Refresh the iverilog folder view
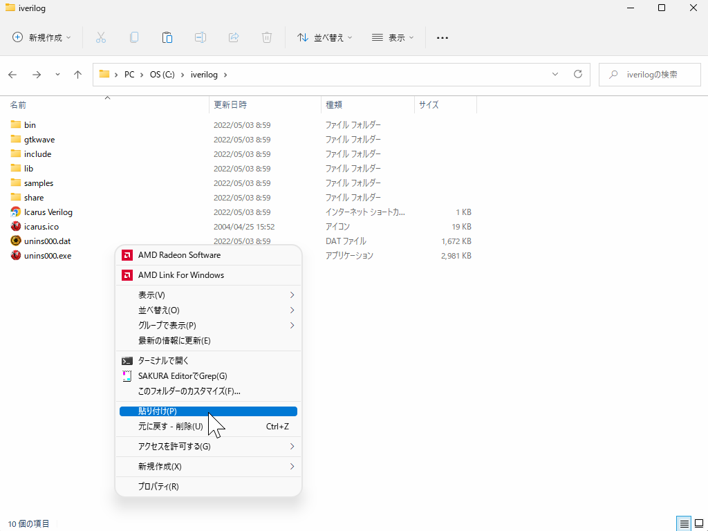The width and height of the screenshot is (708, 531). click(578, 74)
